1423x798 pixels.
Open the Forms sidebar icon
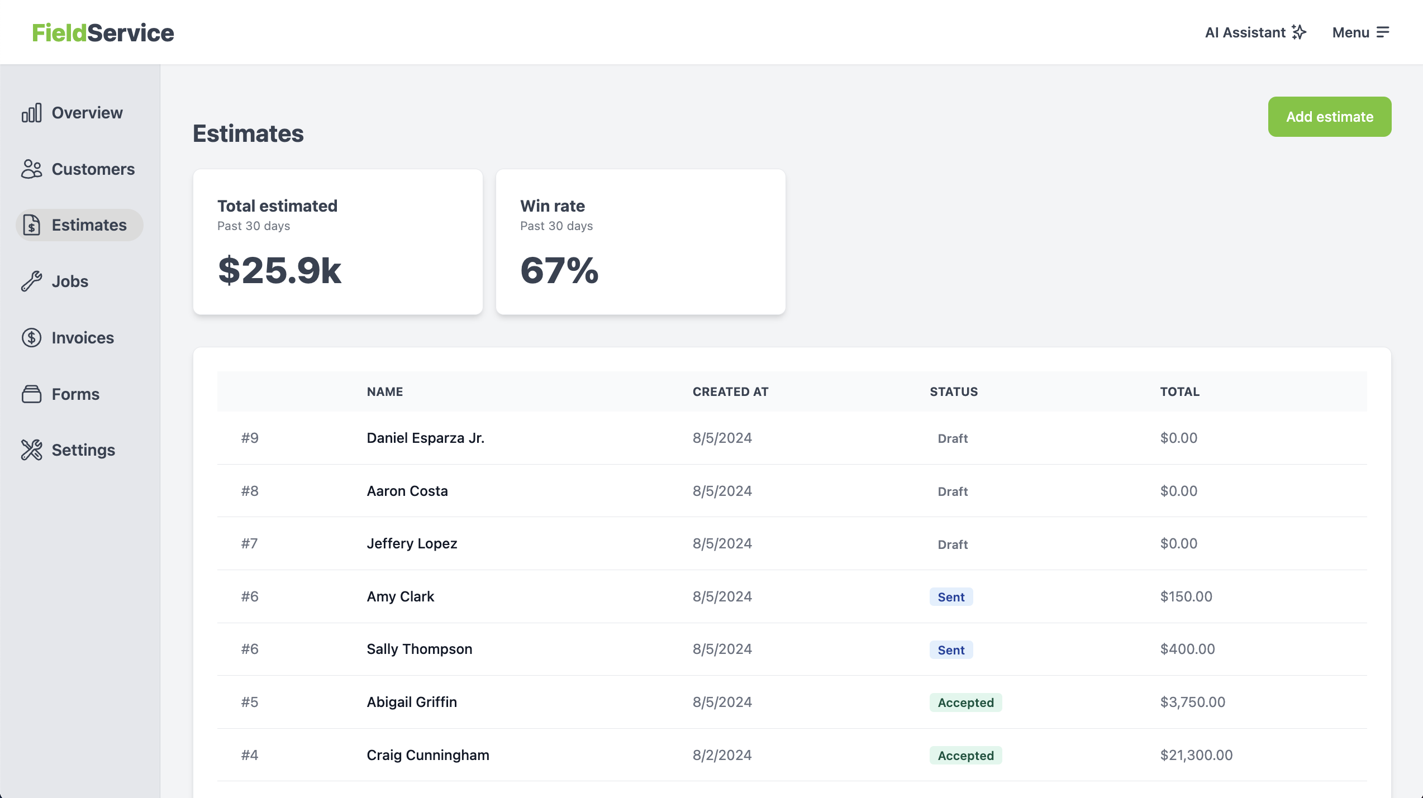click(31, 394)
